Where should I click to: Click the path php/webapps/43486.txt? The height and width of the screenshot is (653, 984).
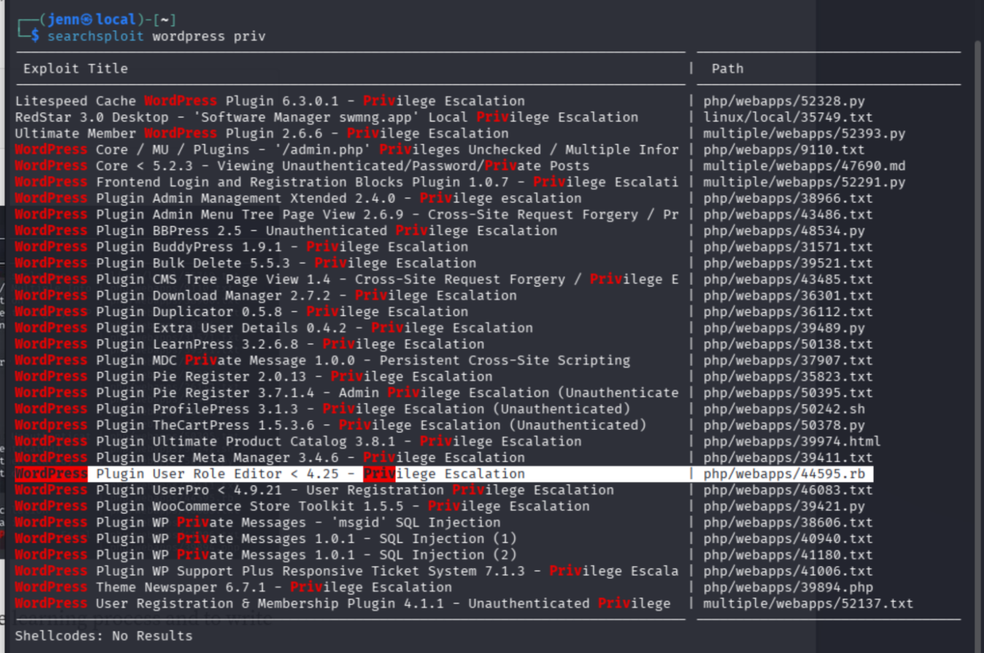pyautogui.click(x=788, y=214)
